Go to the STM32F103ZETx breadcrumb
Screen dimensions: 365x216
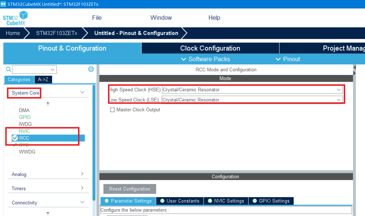57,33
